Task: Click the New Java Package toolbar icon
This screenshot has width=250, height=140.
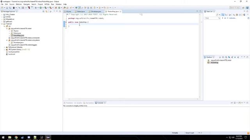Action: [56, 8]
